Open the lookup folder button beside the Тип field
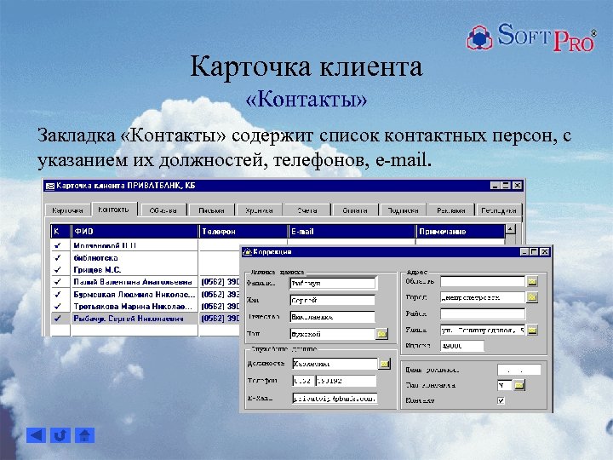This screenshot has height=460, width=613. 382,334
